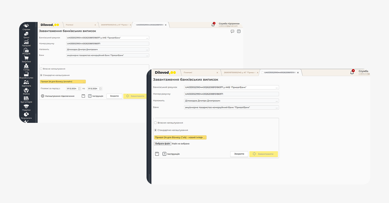Close the Платежі tab in the back window
Screen dimensions: 389x203
[95, 25]
